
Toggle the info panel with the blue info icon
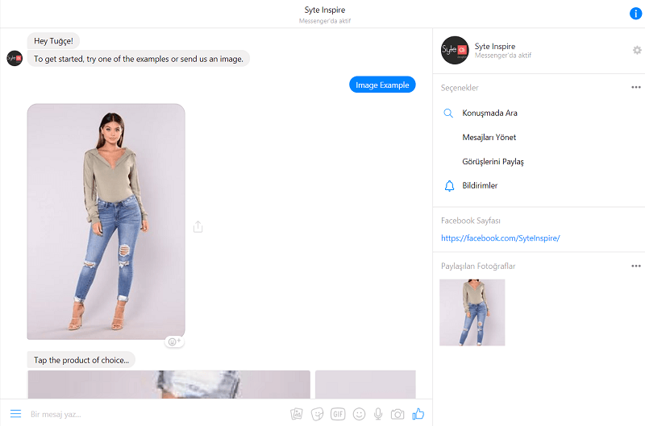click(x=635, y=14)
